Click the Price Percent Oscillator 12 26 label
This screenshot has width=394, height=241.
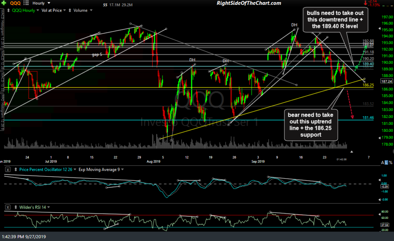coord(46,170)
